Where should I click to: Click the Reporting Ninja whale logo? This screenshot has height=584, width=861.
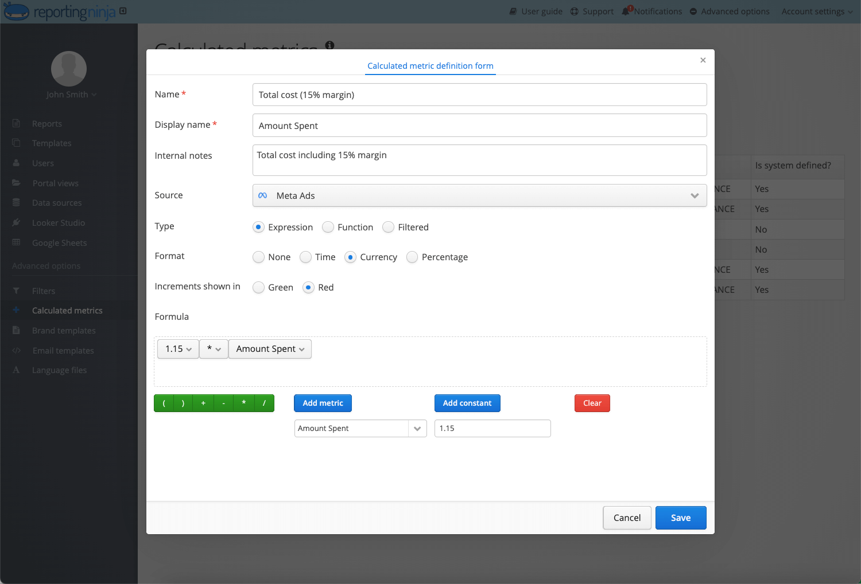[x=15, y=11]
